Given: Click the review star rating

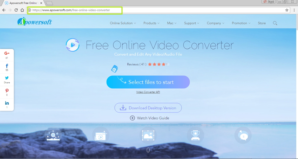Looking at the screenshot, I should [x=159, y=64].
